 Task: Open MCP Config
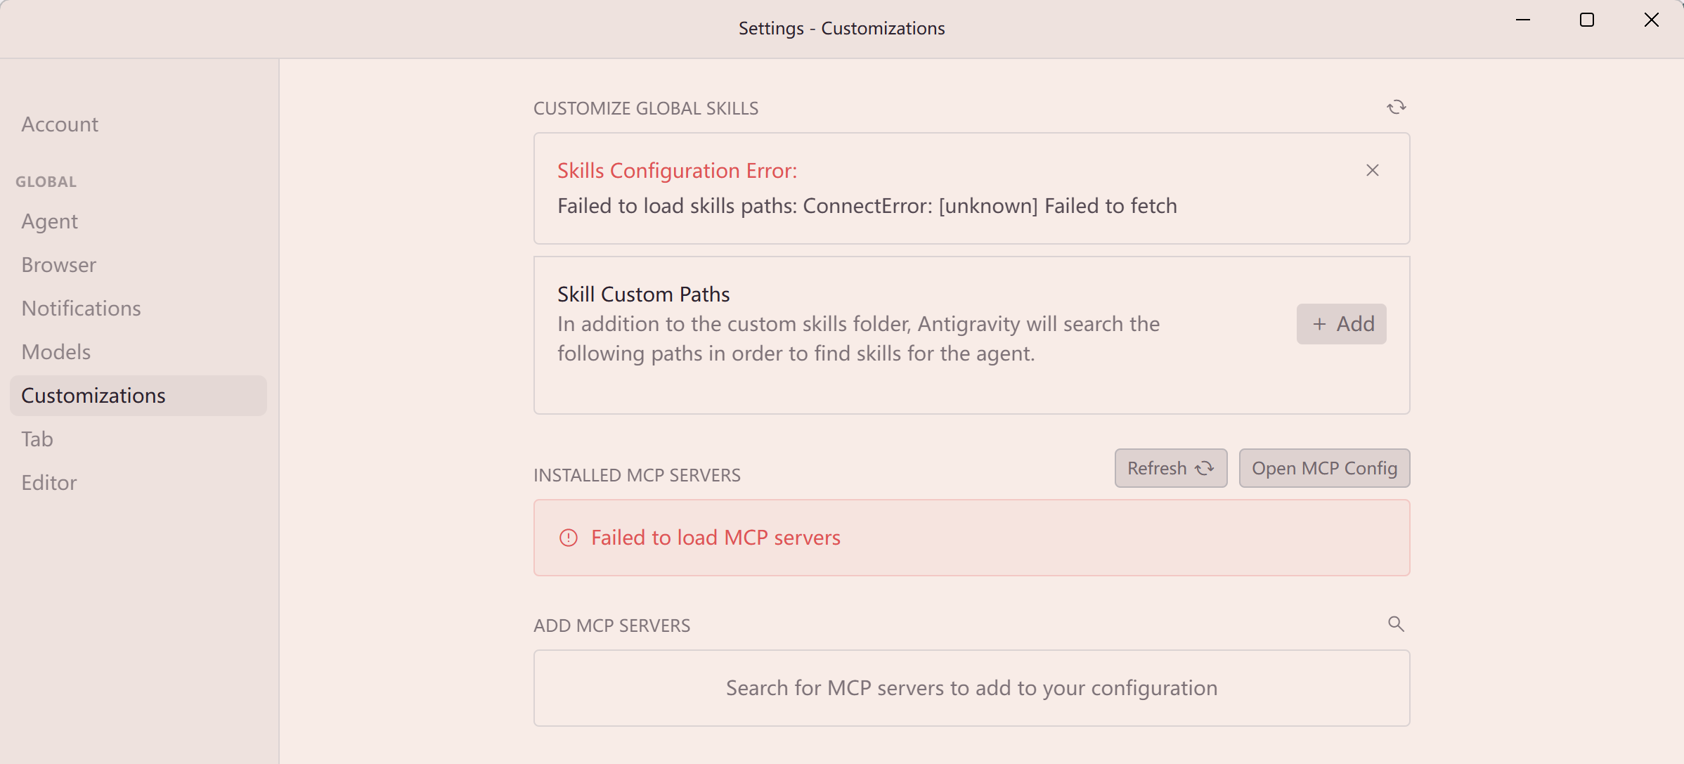pos(1324,468)
